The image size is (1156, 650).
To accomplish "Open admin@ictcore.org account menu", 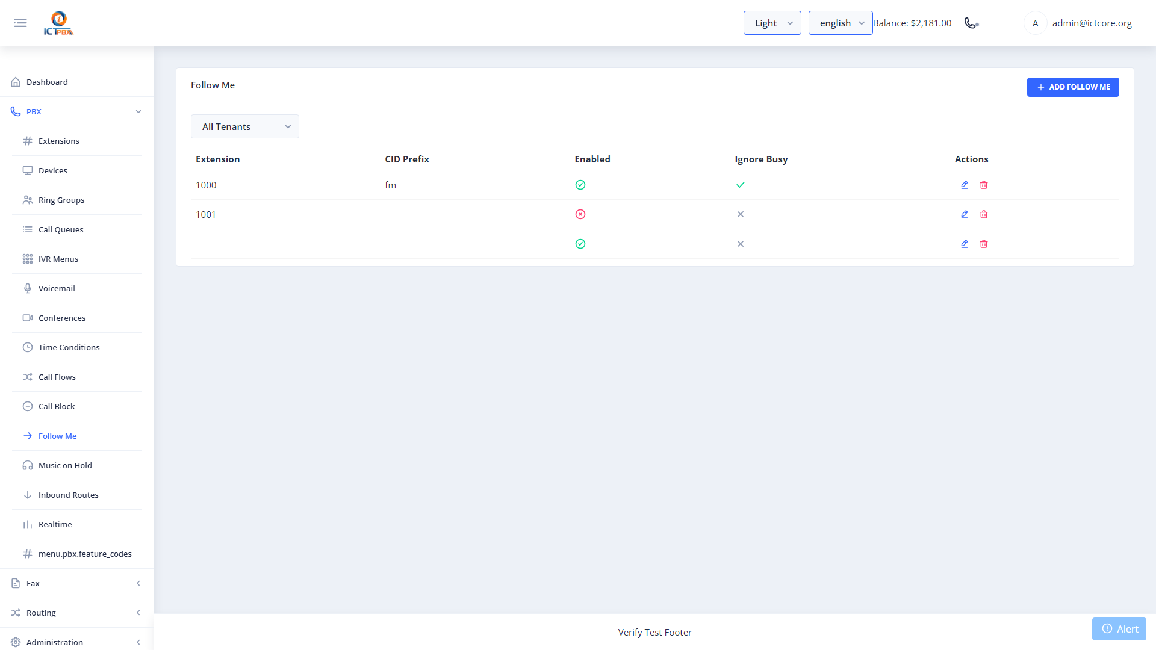I will point(1092,23).
